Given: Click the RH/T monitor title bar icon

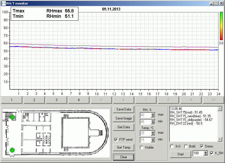Looking at the screenshot, I should pos(3,3).
